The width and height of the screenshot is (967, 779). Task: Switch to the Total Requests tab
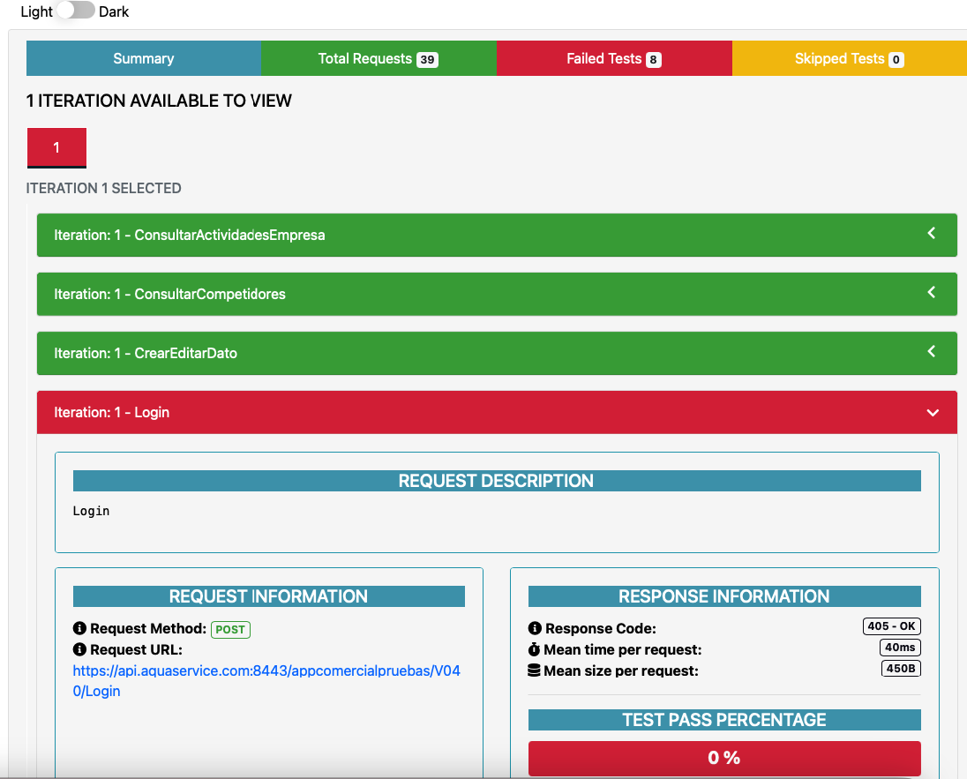click(378, 58)
